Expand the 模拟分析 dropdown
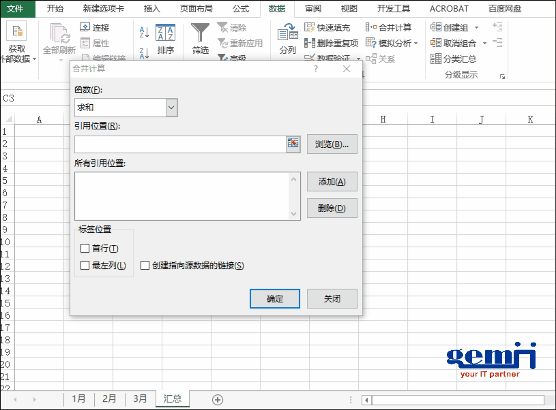 415,44
